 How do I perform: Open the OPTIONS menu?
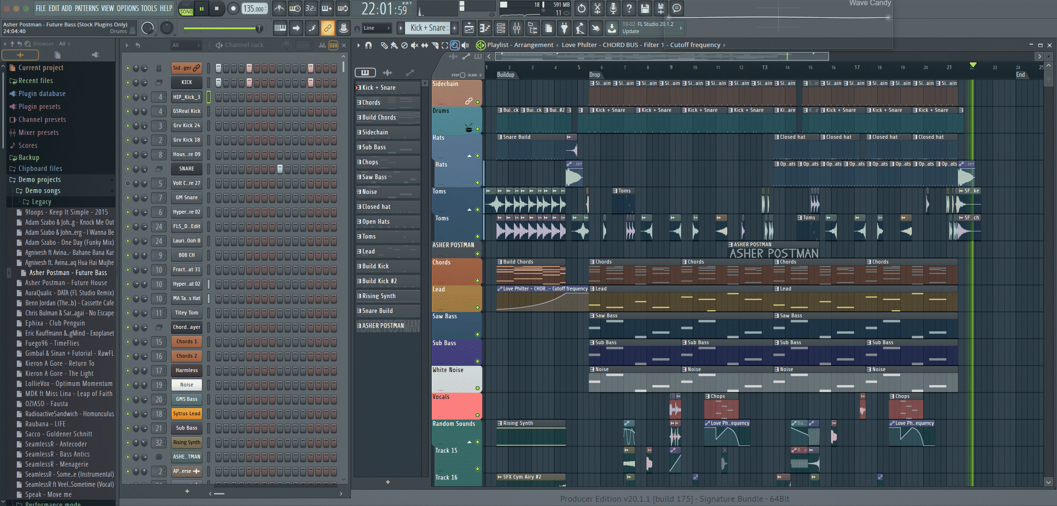tap(128, 8)
